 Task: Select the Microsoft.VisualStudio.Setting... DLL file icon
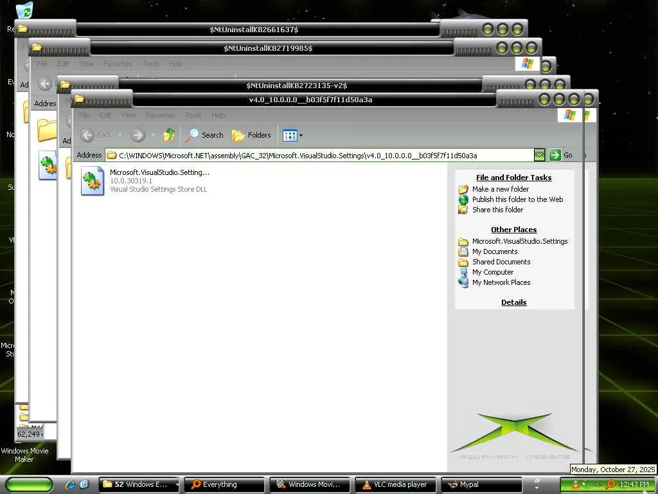[93, 181]
